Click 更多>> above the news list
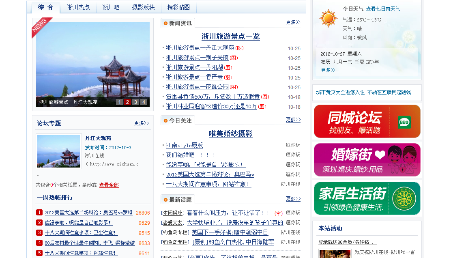 click(x=293, y=22)
